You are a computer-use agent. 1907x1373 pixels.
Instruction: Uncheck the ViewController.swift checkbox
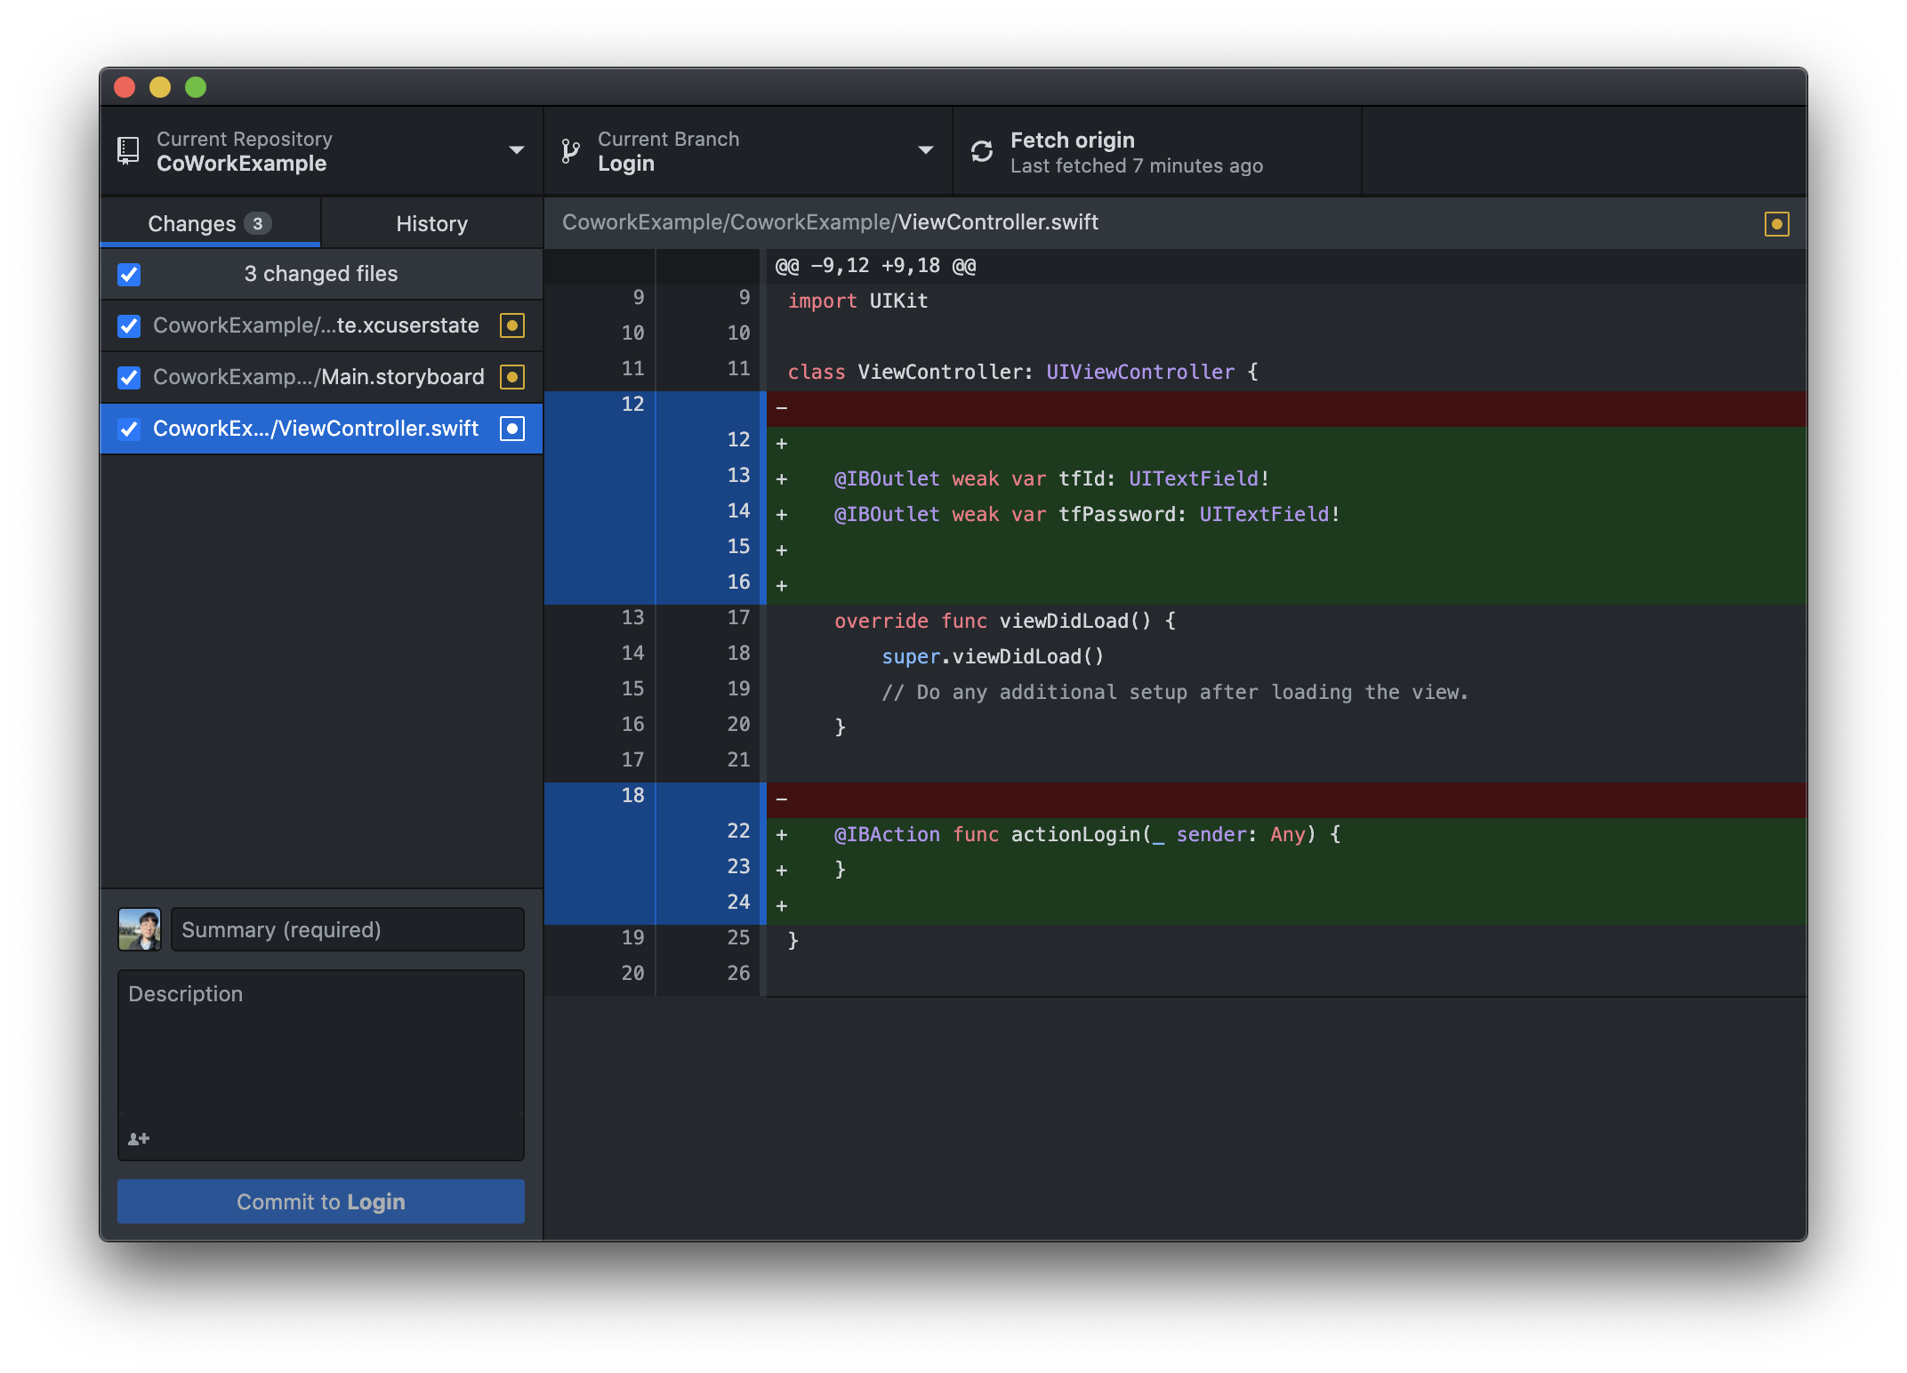[x=129, y=429]
